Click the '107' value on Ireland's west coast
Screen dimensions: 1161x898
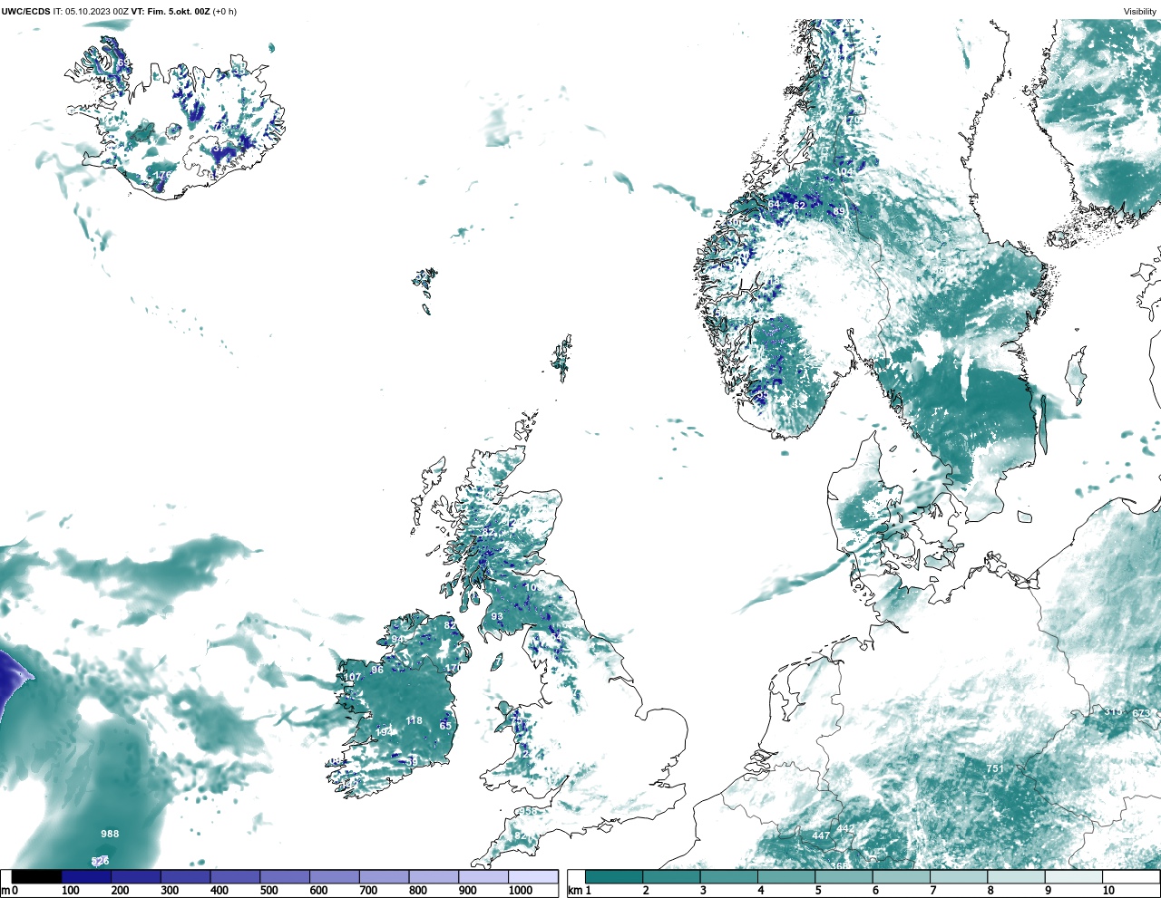352,677
